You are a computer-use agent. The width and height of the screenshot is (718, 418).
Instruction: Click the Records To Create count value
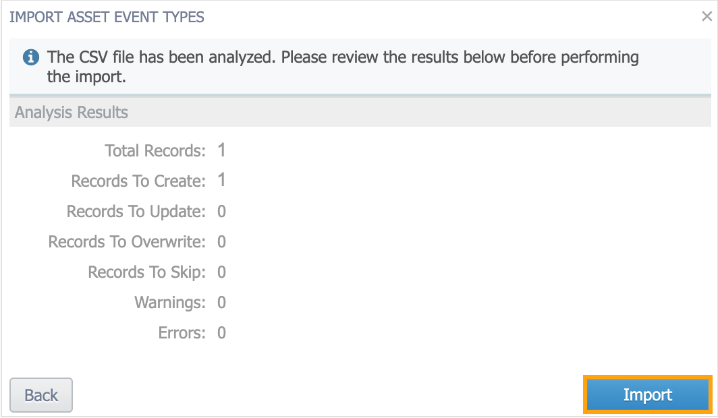tap(223, 181)
